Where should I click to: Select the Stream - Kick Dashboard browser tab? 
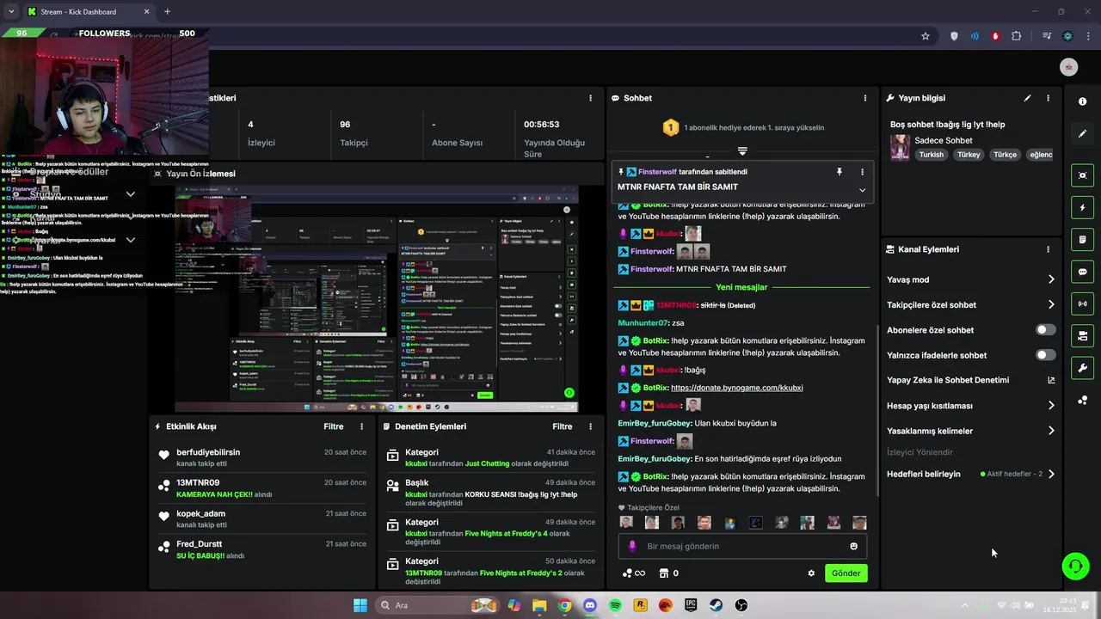pos(87,11)
